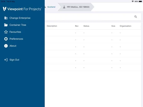143x107 pixels.
Task: Open the About info icon
Action: tap(6, 46)
